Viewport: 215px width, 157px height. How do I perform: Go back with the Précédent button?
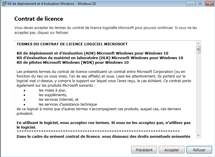(x=144, y=150)
